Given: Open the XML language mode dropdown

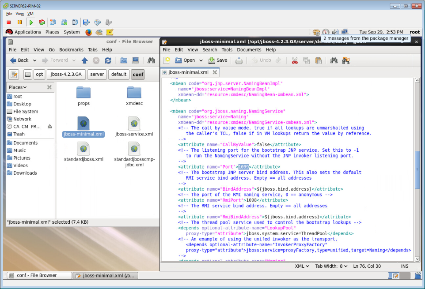Looking at the screenshot, I should [x=302, y=266].
